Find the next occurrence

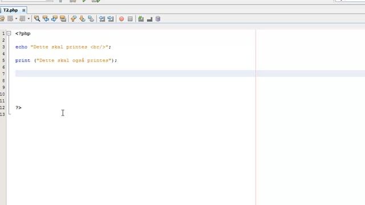pos(54,19)
